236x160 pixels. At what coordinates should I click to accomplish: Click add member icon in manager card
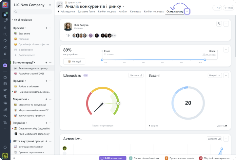tap(219, 24)
